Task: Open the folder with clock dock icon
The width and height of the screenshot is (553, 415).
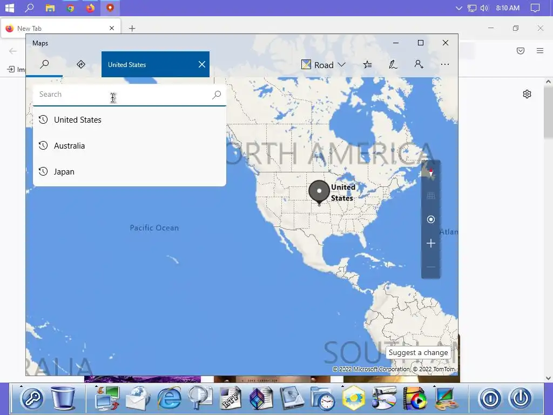Action: [322, 398]
